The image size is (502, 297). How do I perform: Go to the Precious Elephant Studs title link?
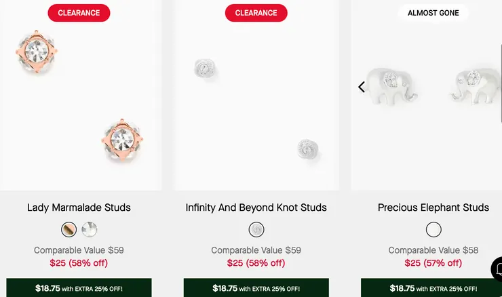pos(433,207)
